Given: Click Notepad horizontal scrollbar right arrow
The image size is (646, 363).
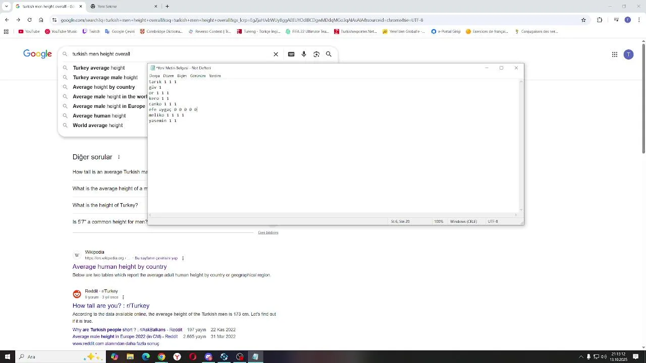Looking at the screenshot, I should pos(516,215).
